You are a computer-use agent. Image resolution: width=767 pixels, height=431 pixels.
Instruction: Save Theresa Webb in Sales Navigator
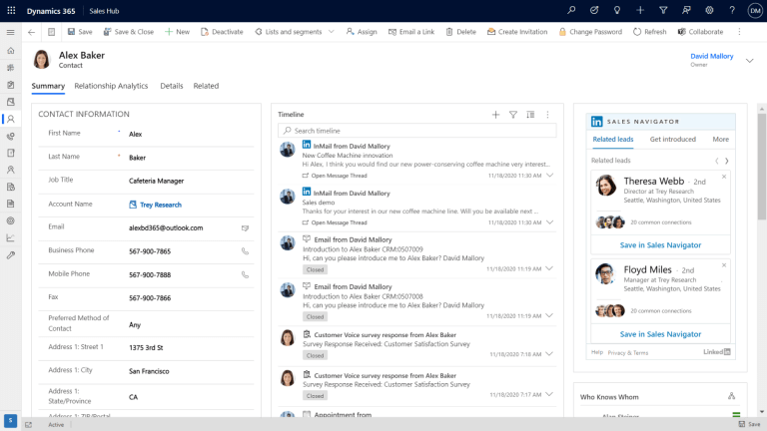click(x=660, y=244)
